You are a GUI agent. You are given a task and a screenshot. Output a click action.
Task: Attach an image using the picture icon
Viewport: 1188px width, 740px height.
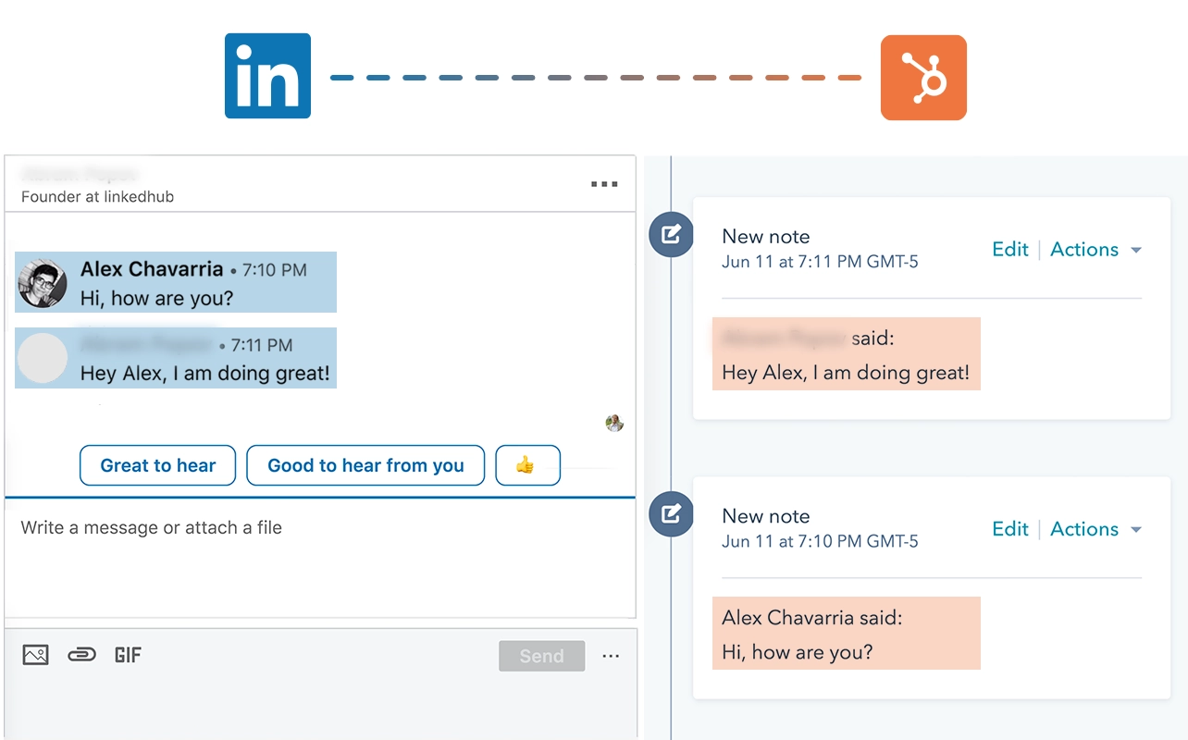coord(35,655)
